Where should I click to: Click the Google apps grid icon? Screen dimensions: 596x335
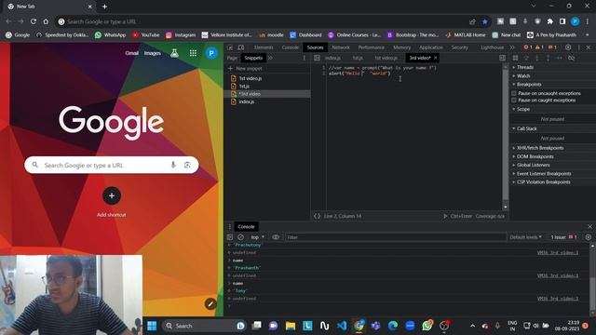point(193,53)
